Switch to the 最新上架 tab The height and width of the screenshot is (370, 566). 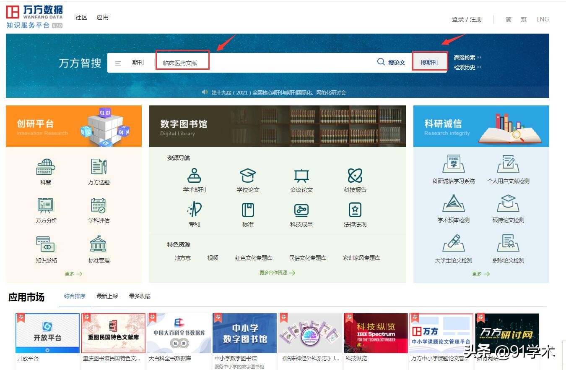click(107, 296)
